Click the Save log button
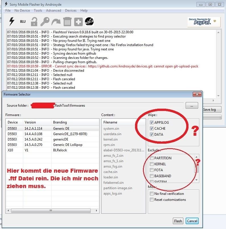The height and width of the screenshot is (229, 226). tap(212, 110)
